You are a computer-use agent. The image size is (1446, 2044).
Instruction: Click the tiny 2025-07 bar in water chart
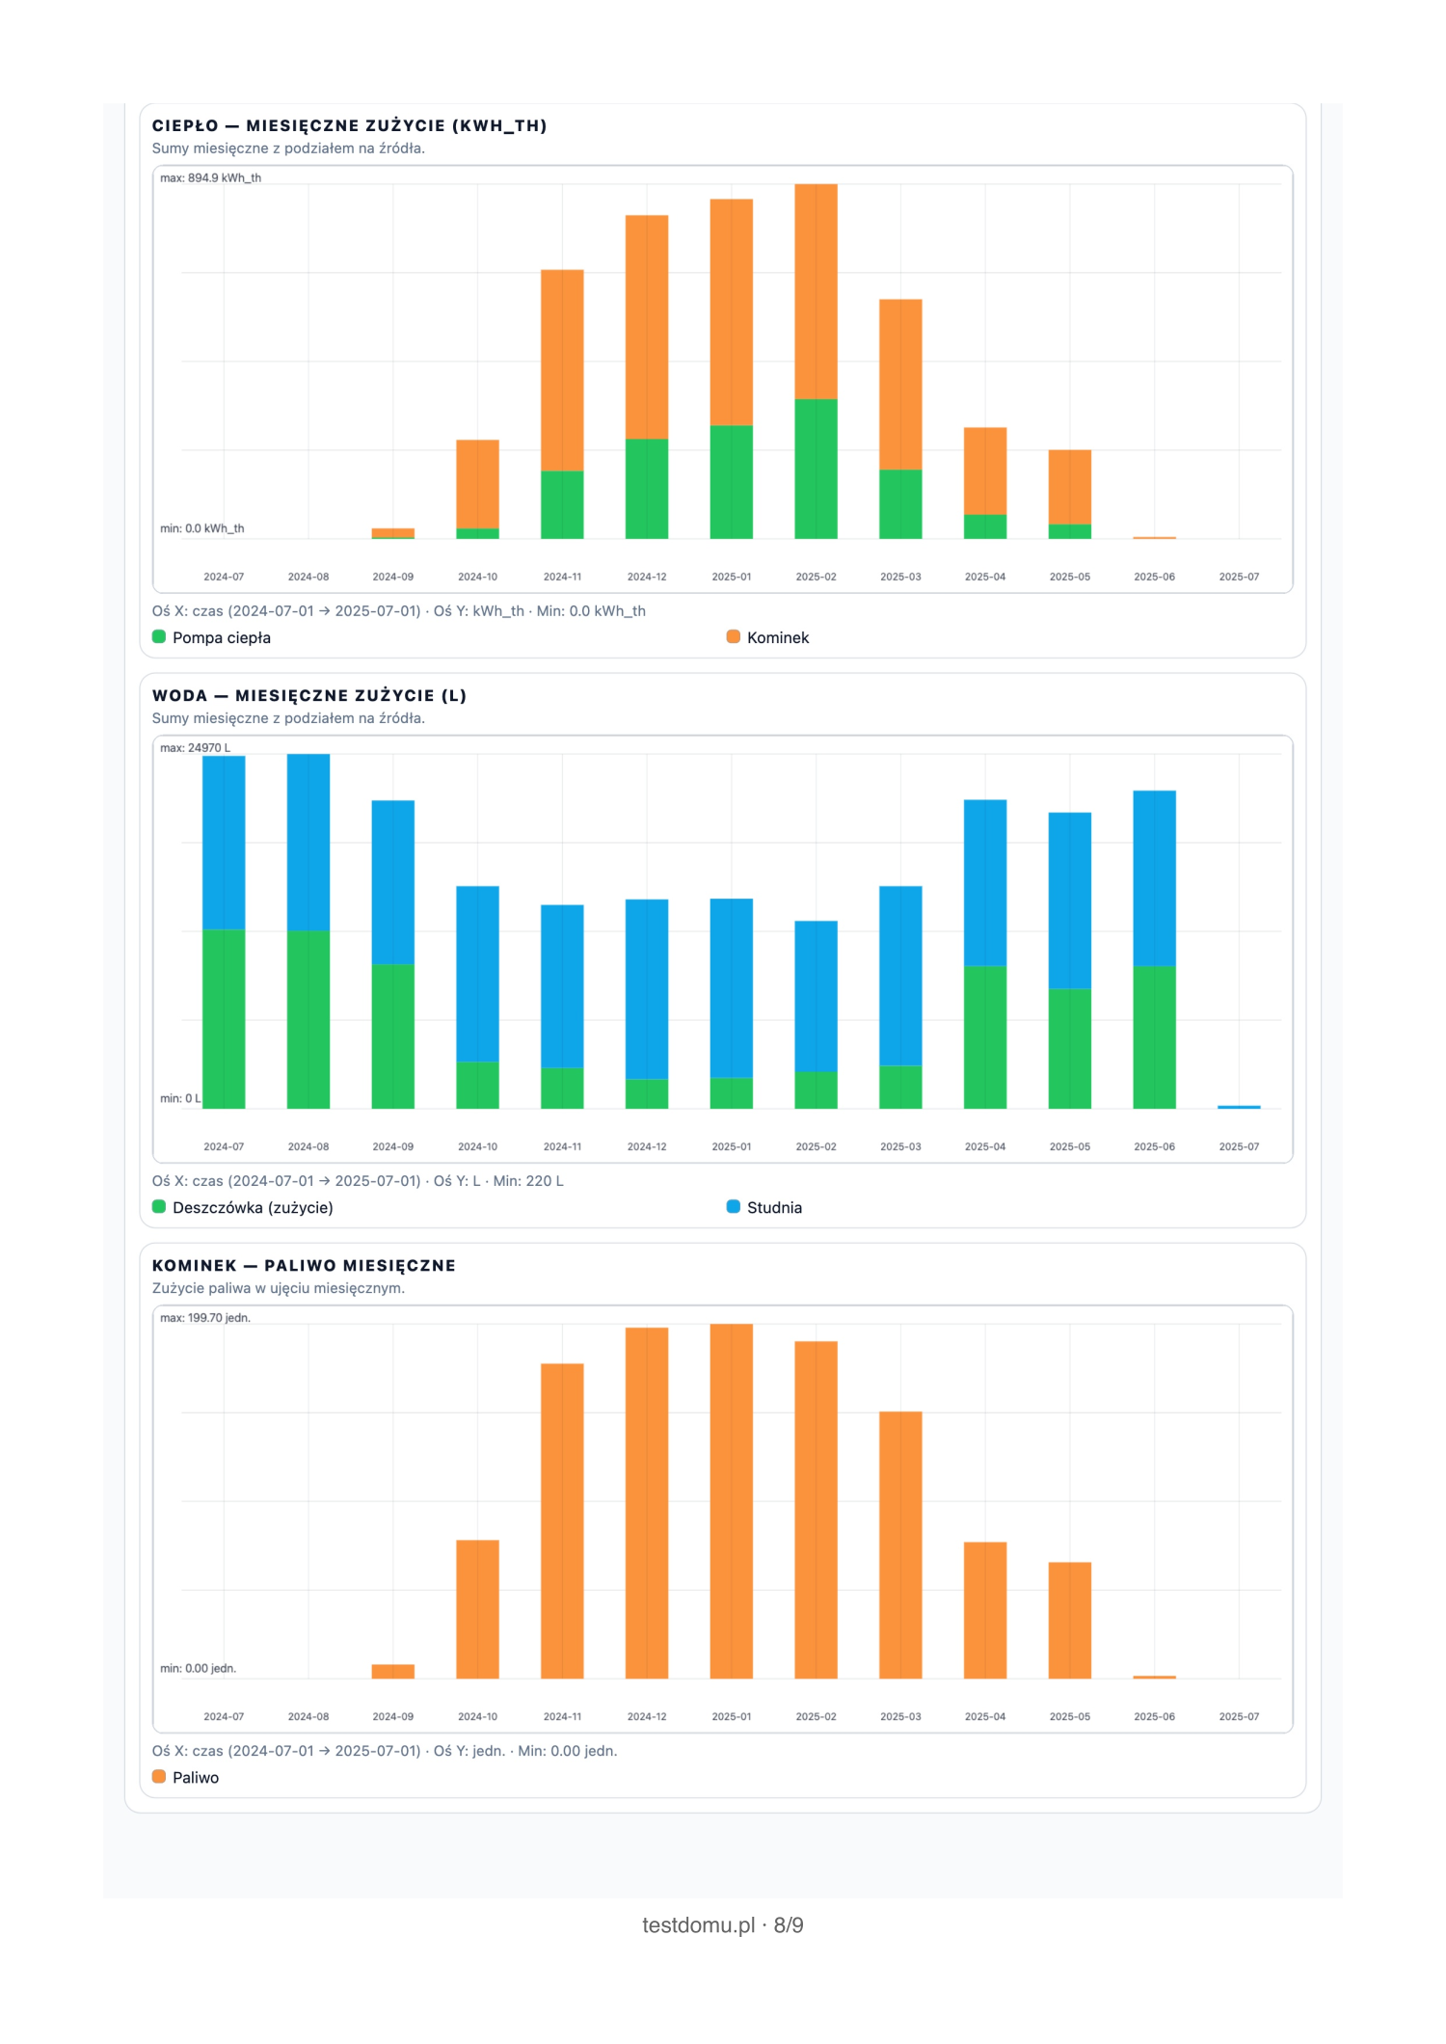[1239, 1107]
